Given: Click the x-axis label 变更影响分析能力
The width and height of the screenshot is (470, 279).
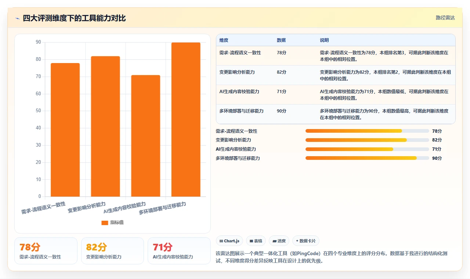Looking at the screenshot, I should click(x=87, y=208).
